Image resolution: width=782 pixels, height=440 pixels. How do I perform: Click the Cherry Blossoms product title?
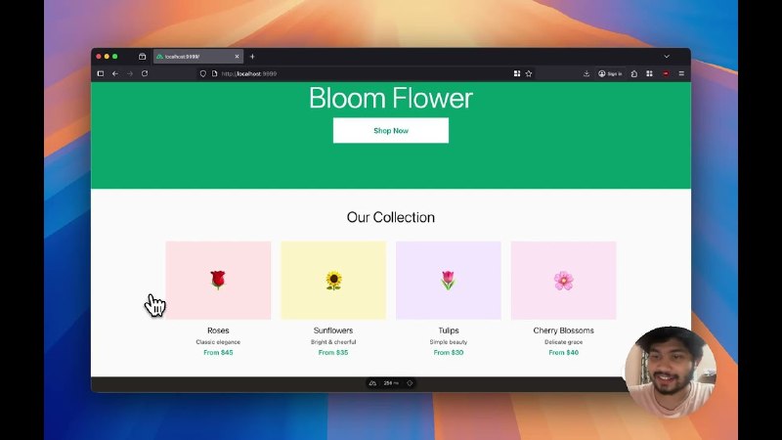[x=563, y=330]
